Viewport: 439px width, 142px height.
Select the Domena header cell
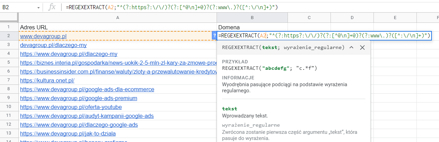[252, 27]
